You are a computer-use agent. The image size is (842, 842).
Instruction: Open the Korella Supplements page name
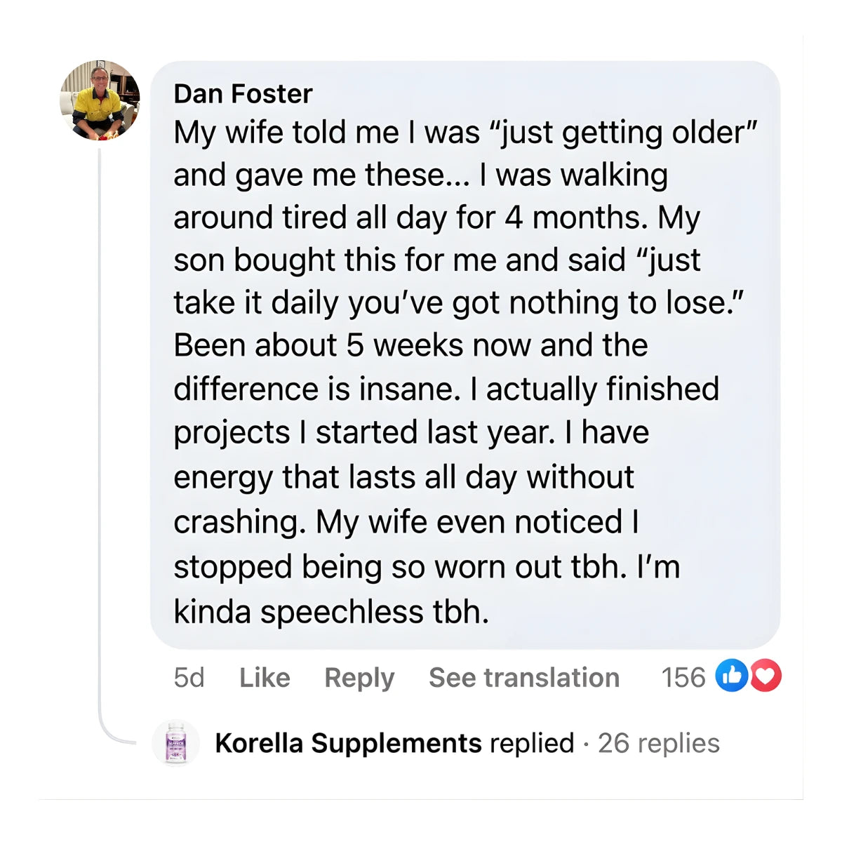click(x=348, y=743)
